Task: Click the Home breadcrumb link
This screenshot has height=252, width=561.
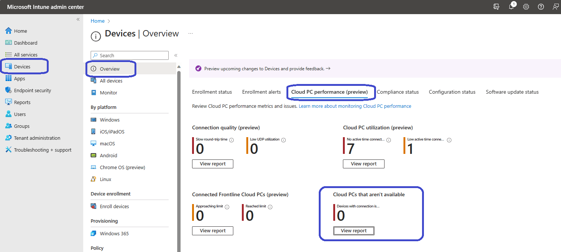Action: point(98,21)
